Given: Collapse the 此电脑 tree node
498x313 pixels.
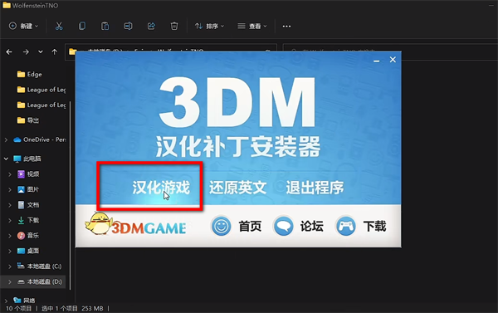Looking at the screenshot, I should (6, 159).
